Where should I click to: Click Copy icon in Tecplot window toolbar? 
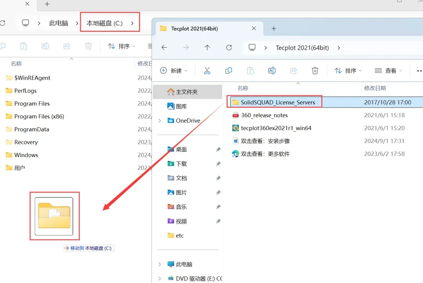(228, 71)
